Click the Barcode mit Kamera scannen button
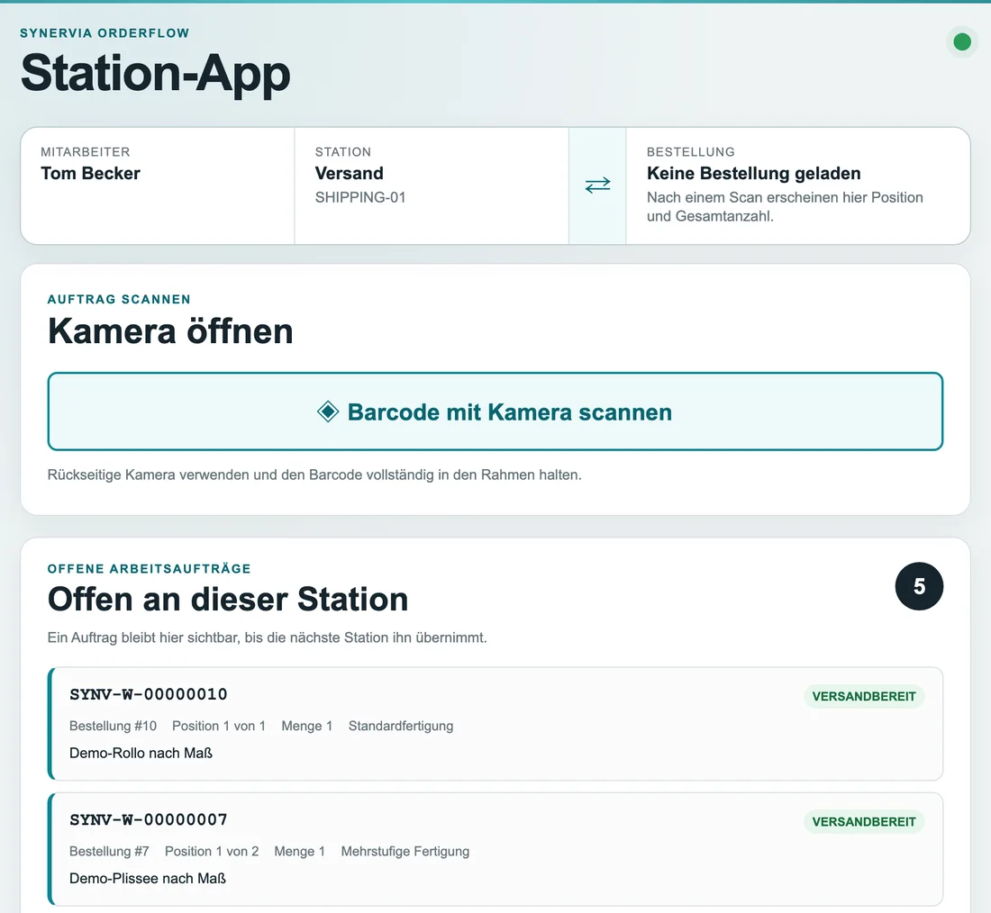 495,411
